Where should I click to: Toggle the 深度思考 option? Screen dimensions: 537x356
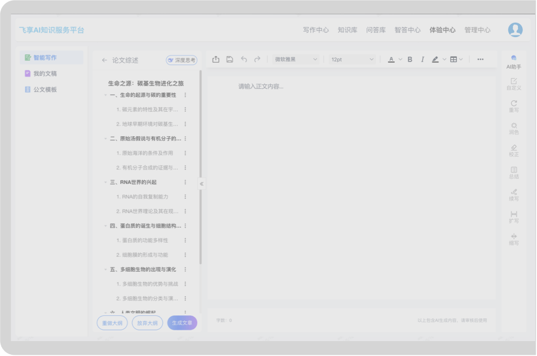point(182,60)
